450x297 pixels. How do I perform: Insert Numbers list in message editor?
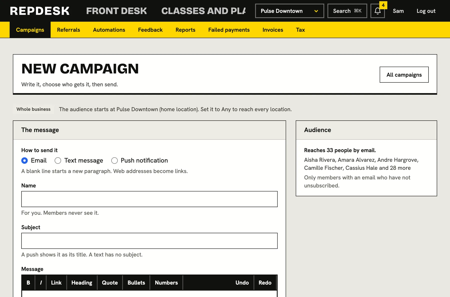pyautogui.click(x=166, y=283)
